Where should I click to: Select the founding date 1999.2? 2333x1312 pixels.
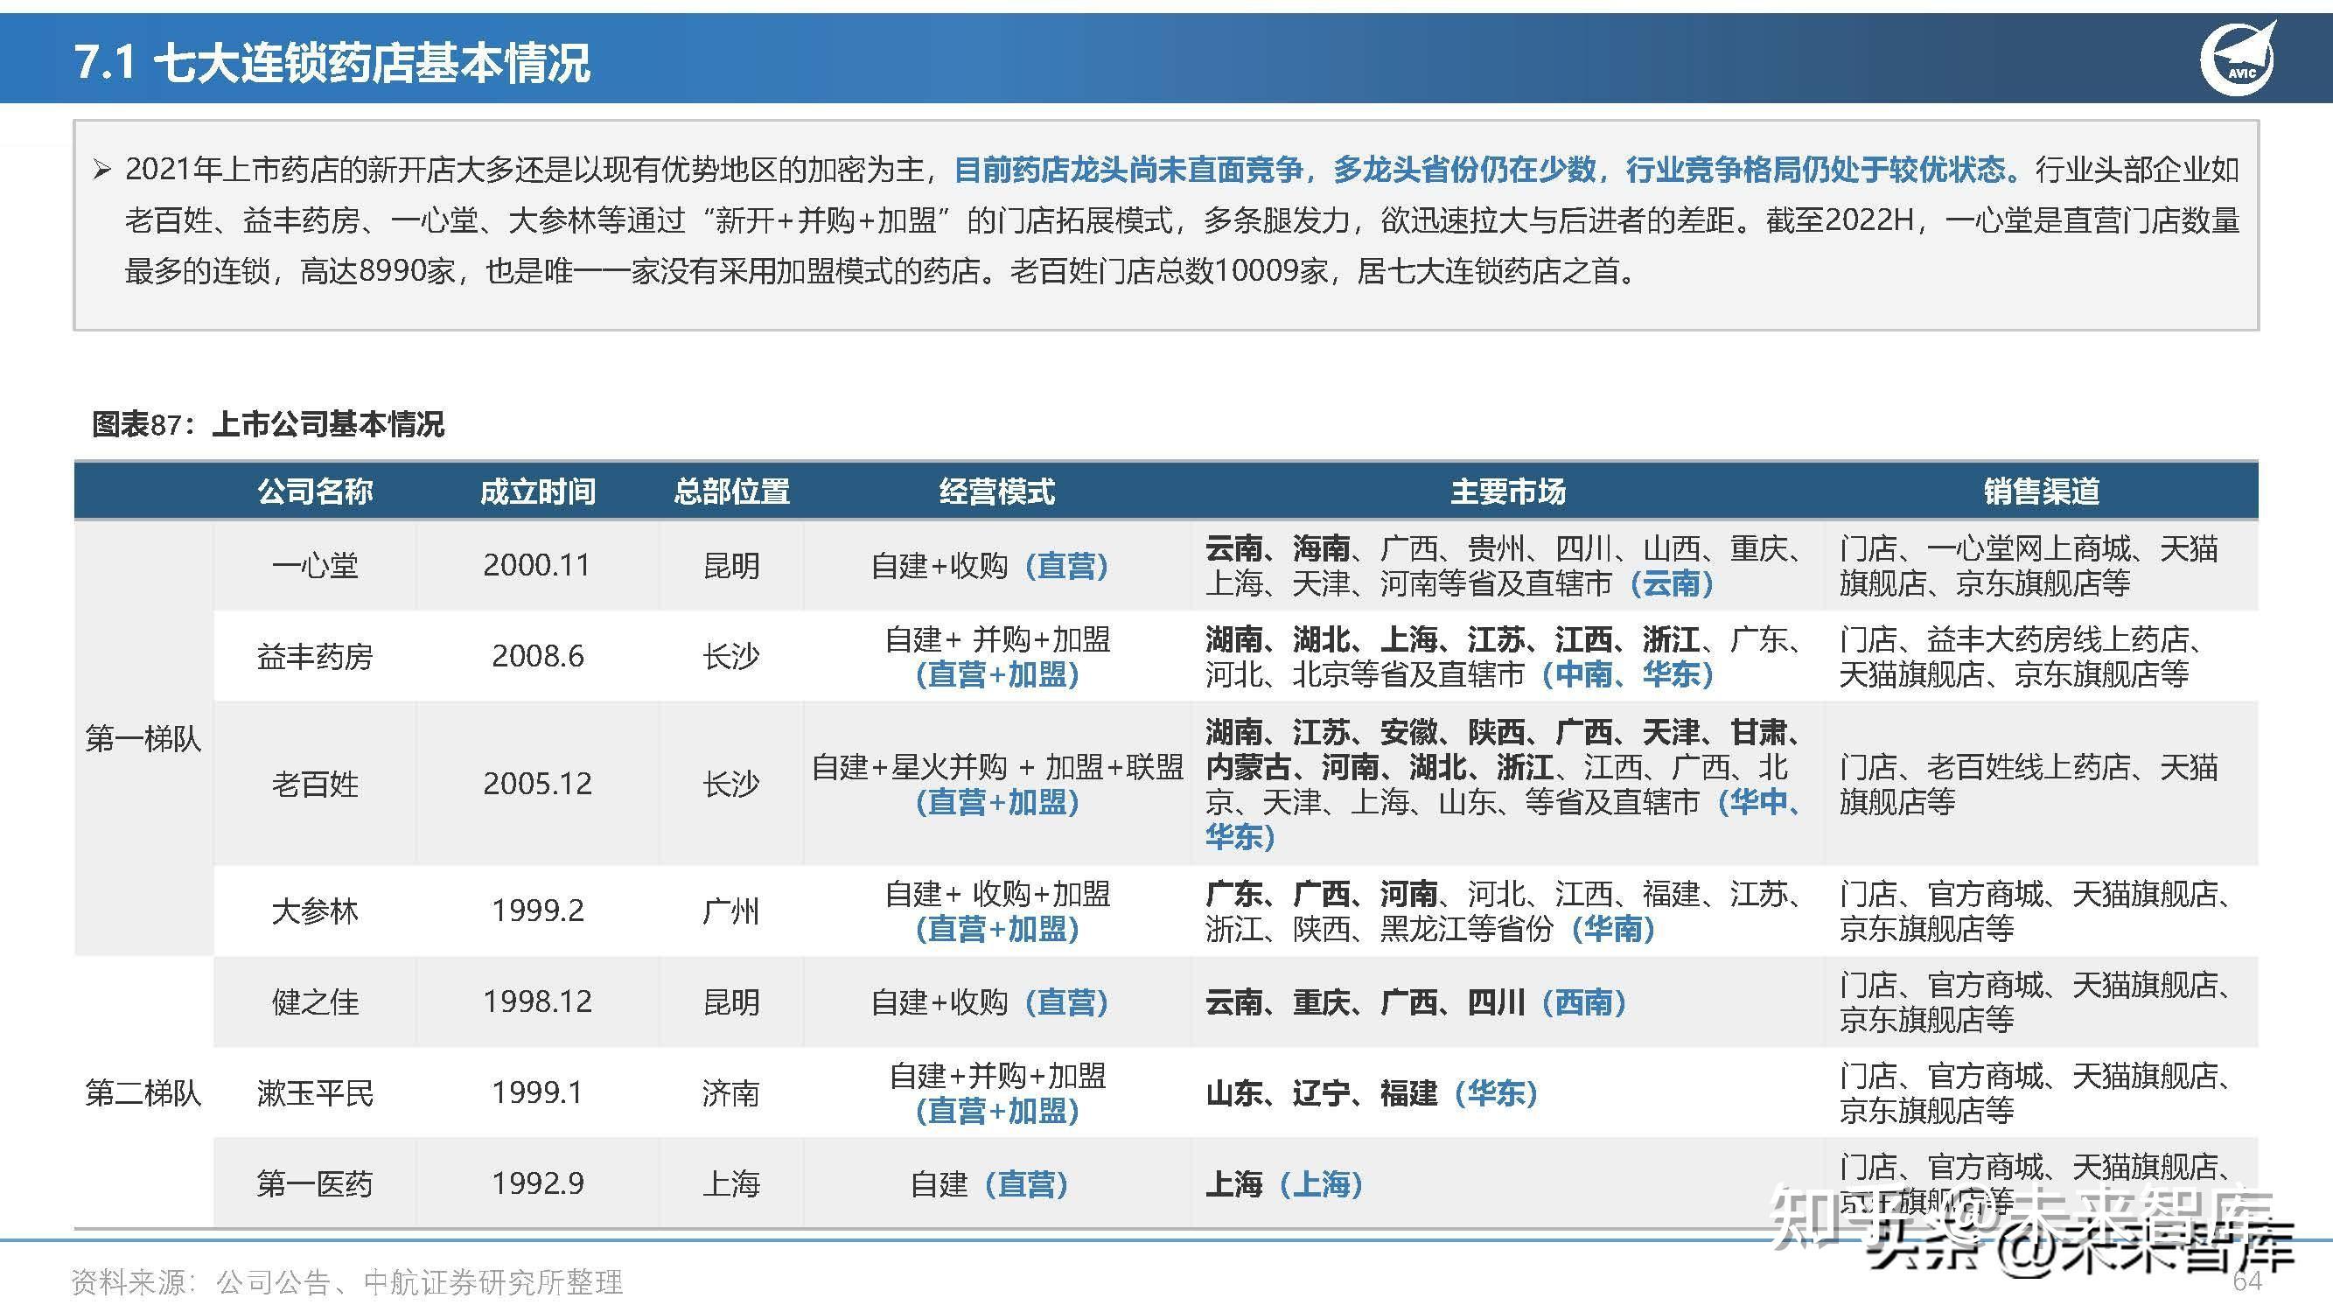point(538,910)
